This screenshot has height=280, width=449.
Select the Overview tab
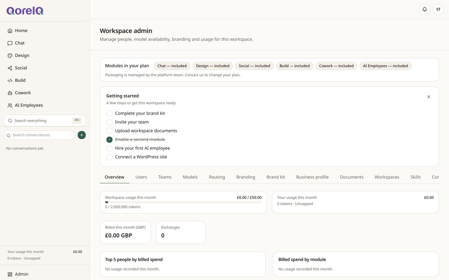[114, 177]
